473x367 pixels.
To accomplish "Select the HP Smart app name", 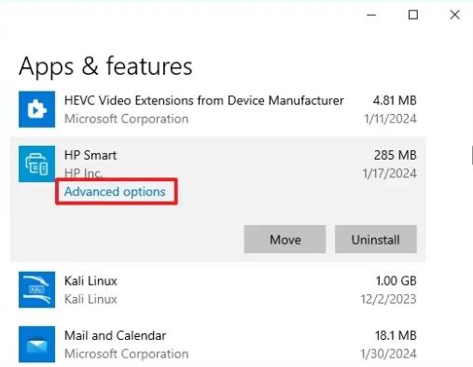I will [90, 155].
